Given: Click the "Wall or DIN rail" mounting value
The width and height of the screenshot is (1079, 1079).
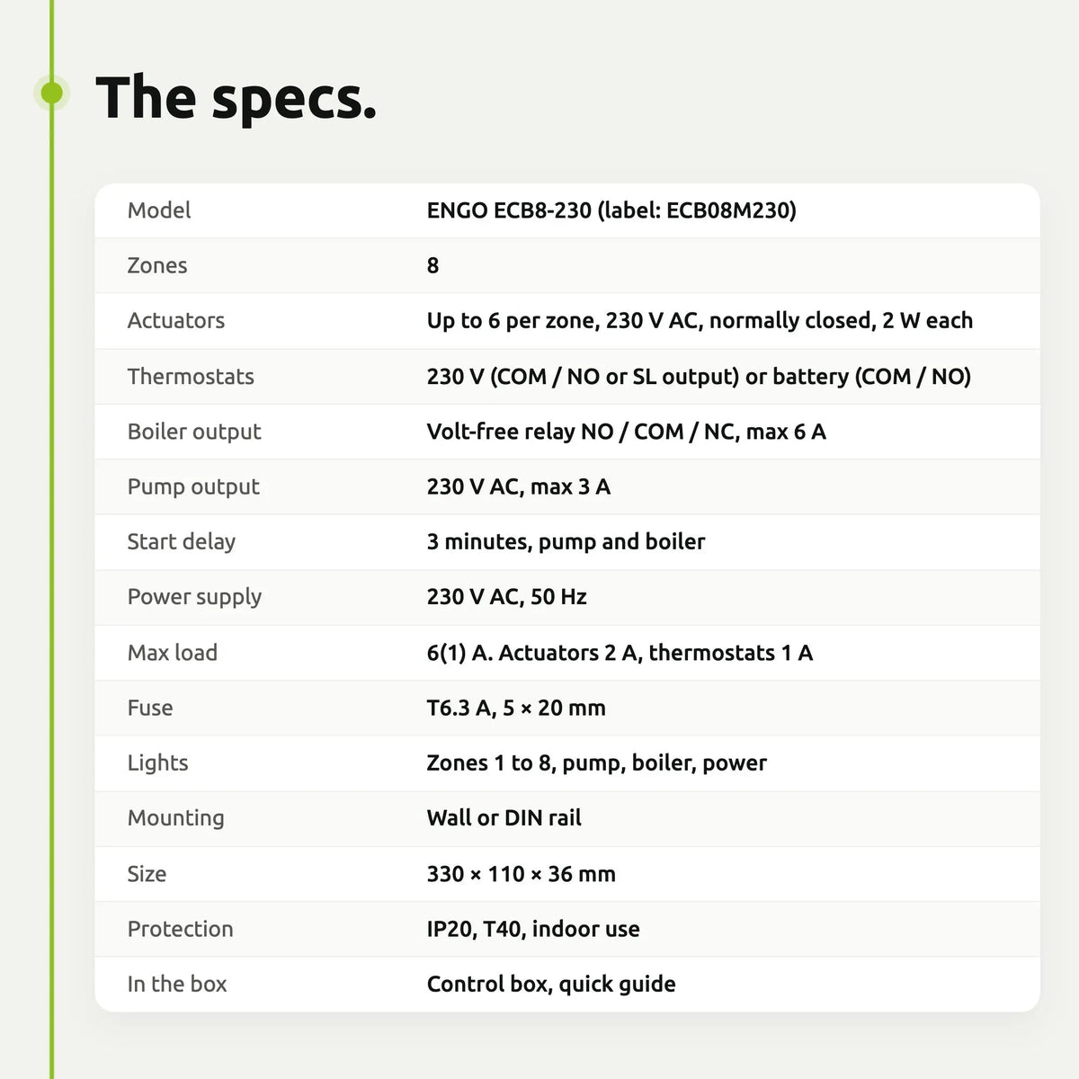Looking at the screenshot, I should [504, 817].
